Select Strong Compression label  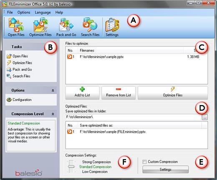coord(96,162)
